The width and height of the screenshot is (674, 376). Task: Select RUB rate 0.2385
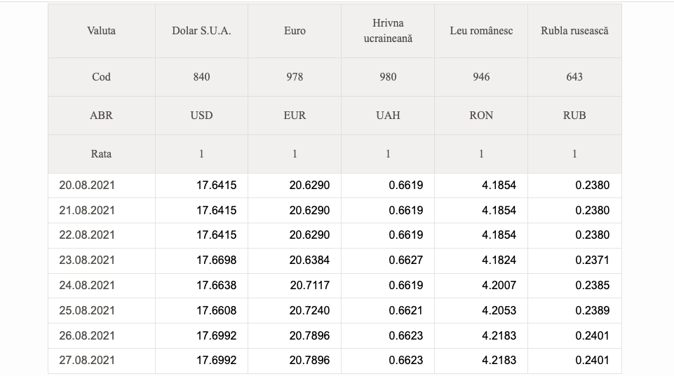point(593,286)
